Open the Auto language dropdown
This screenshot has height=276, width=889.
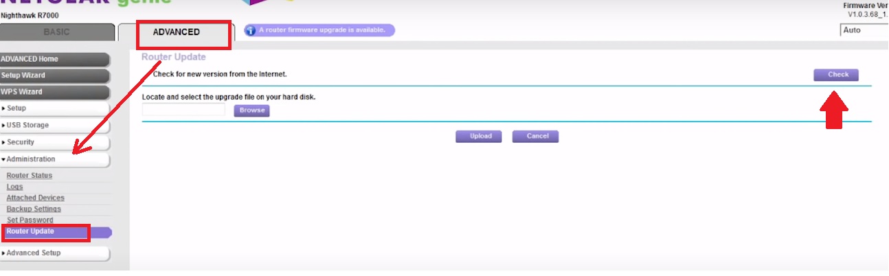click(864, 30)
